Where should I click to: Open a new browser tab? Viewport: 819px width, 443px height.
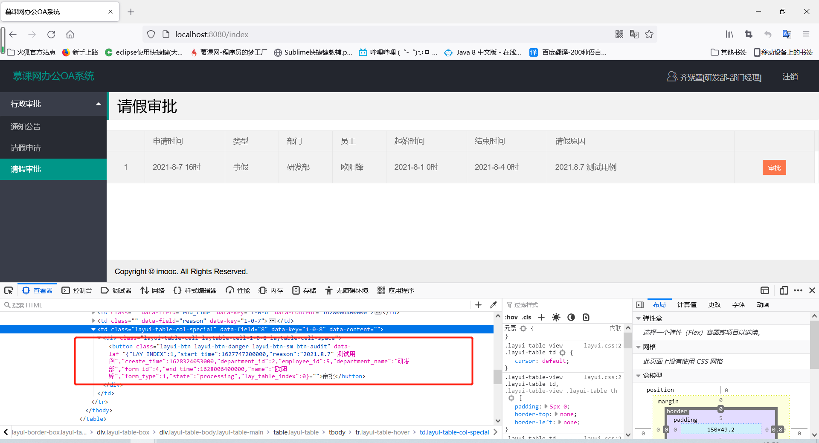[131, 12]
